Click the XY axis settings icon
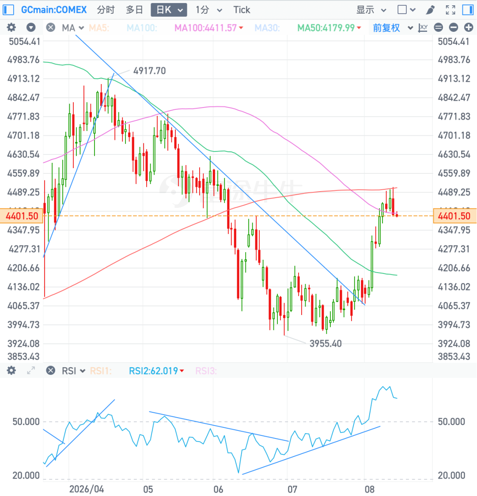Viewport: 477px width, 496px height. [423, 28]
